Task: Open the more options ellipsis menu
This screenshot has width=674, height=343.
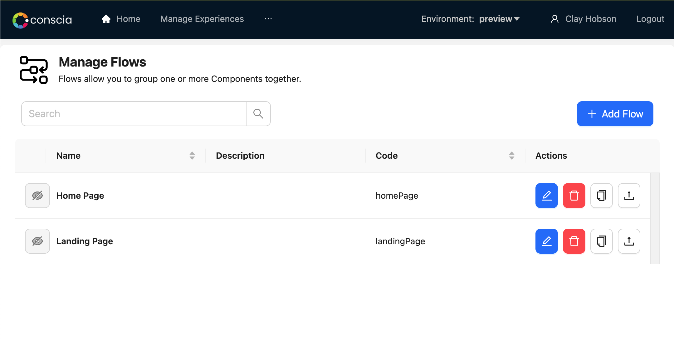Action: 268,19
